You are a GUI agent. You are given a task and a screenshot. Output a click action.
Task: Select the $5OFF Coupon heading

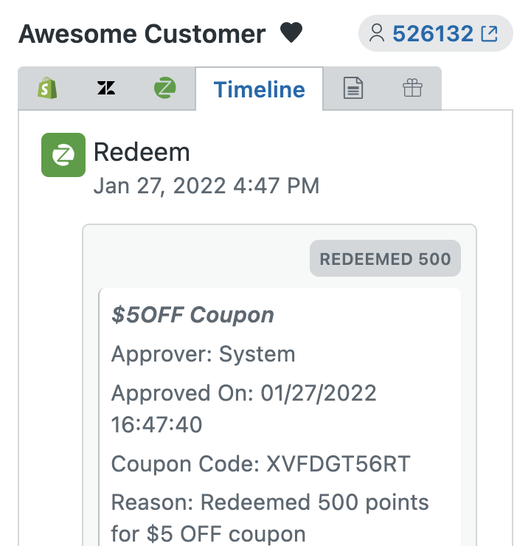click(192, 315)
